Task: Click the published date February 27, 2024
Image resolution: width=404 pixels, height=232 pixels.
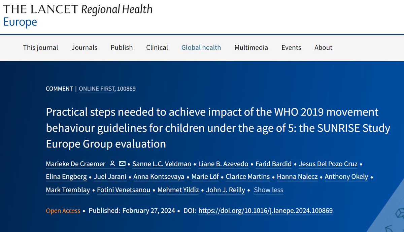Action: point(148,211)
